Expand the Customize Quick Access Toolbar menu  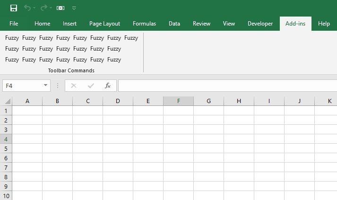[74, 8]
